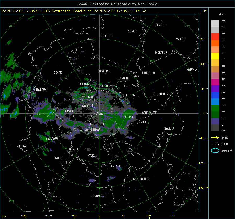Click the BALLARY city label

(170, 129)
